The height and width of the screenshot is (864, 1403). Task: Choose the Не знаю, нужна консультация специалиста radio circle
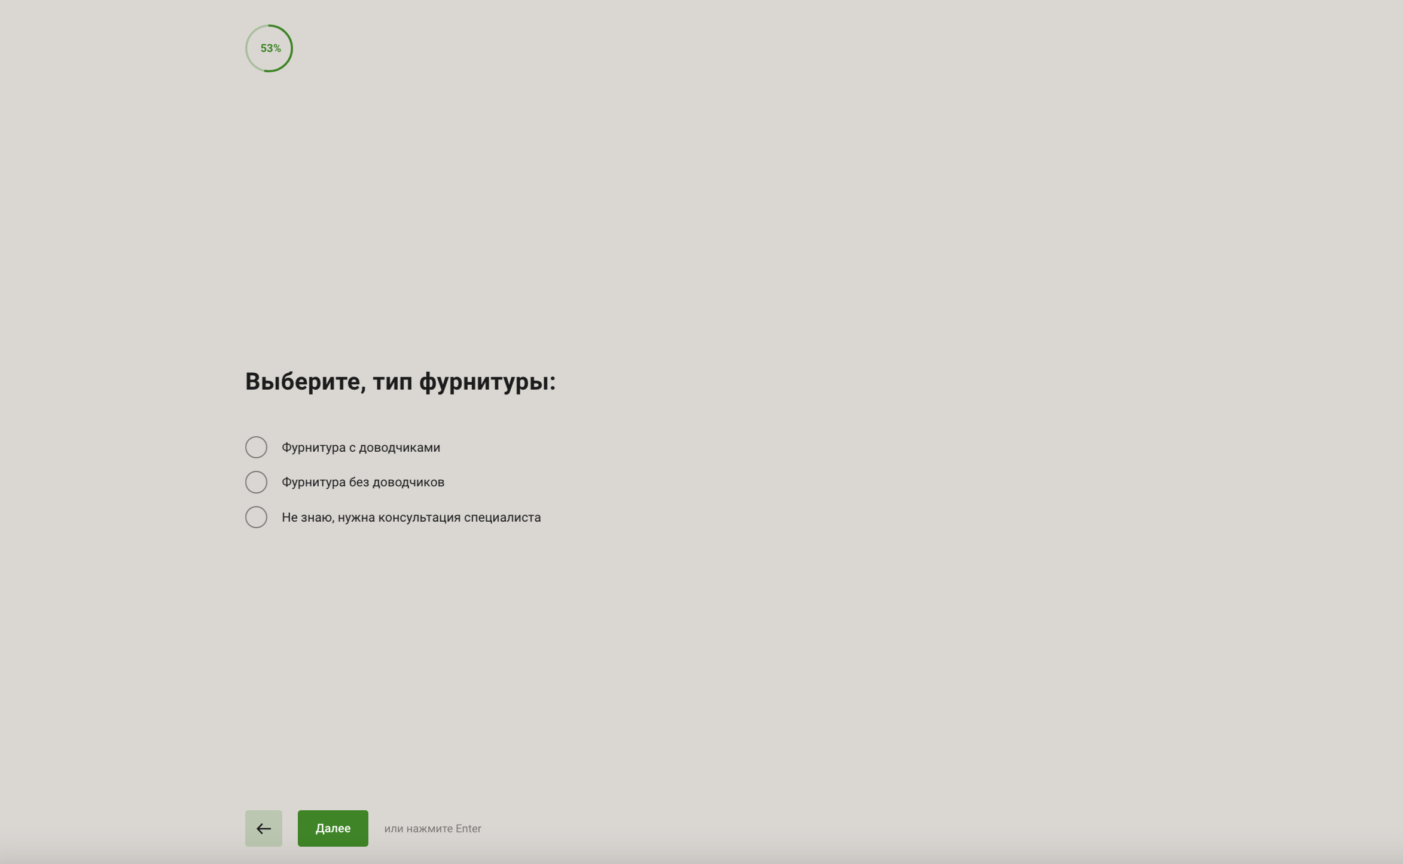(x=256, y=517)
